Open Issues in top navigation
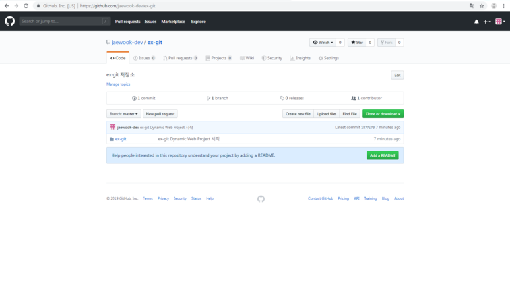 (x=150, y=22)
